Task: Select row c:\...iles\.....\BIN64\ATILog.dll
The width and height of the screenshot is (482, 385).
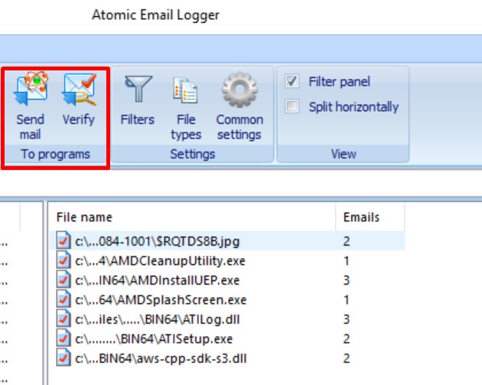Action: tap(227, 319)
